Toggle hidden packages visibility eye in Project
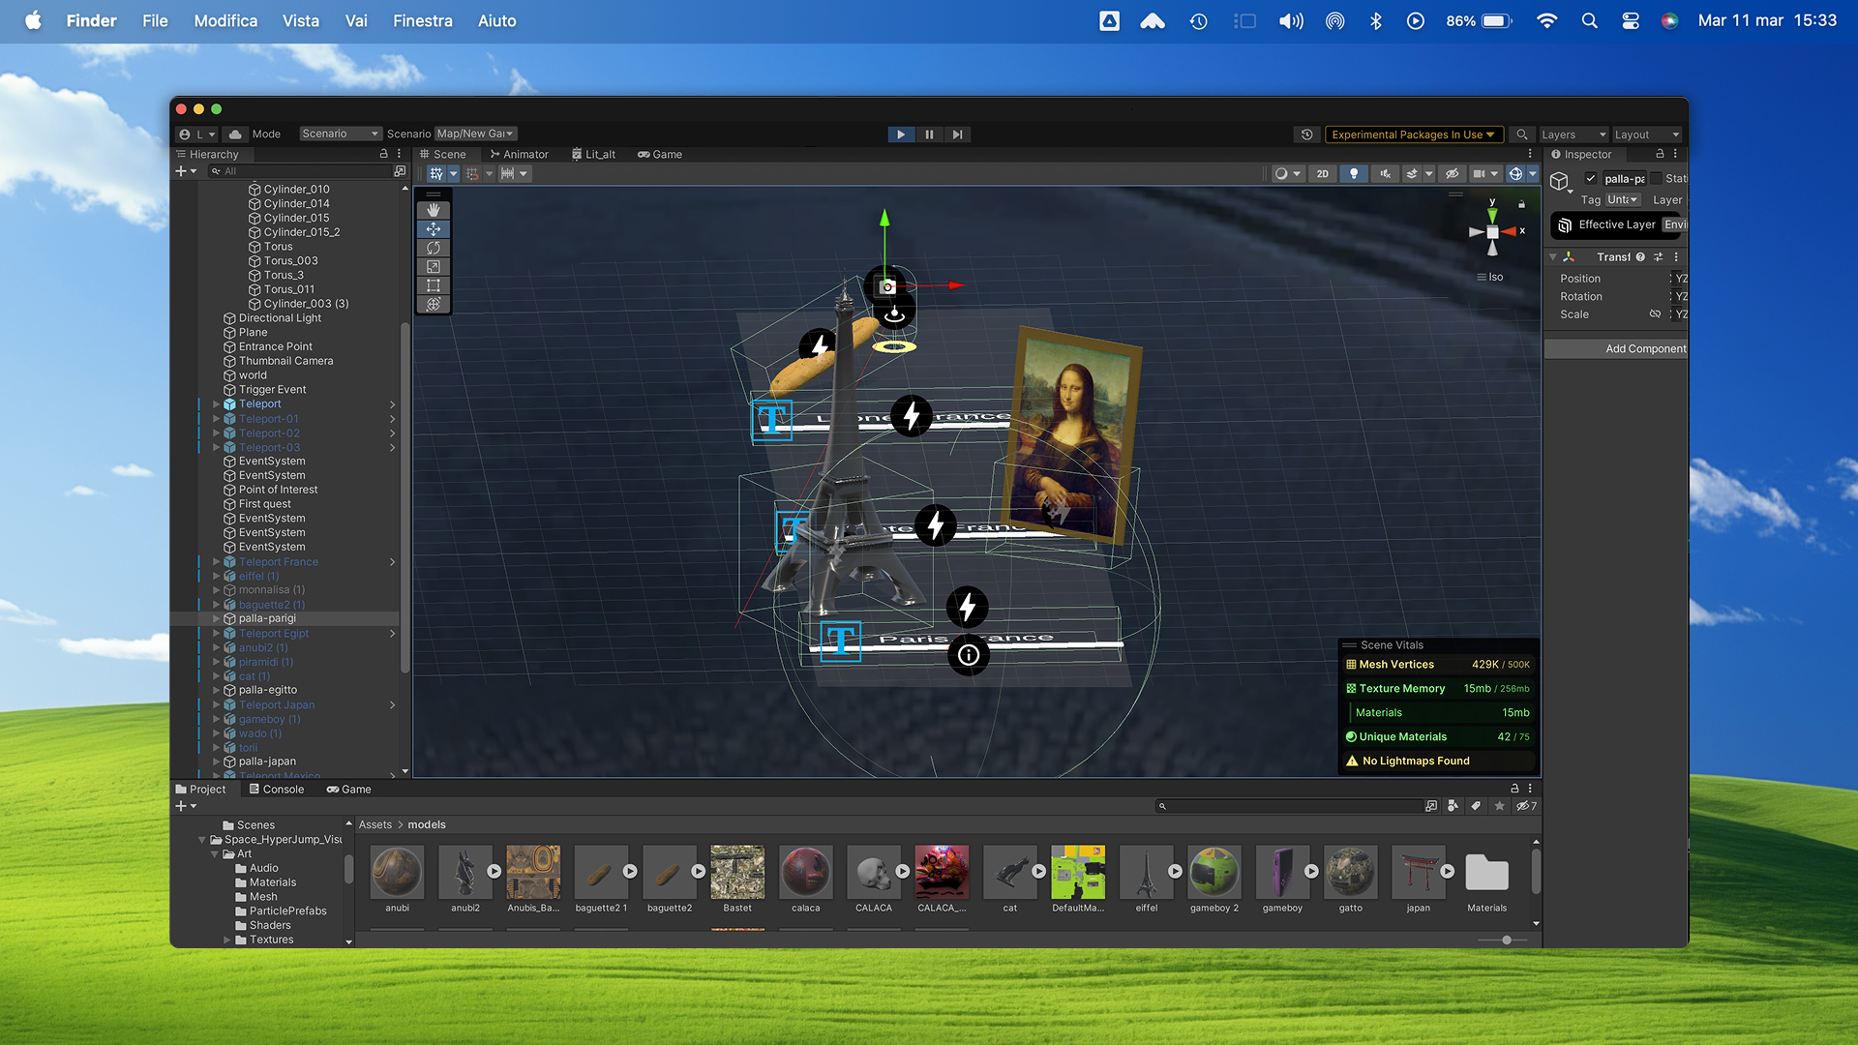This screenshot has width=1858, height=1045. 1525,806
